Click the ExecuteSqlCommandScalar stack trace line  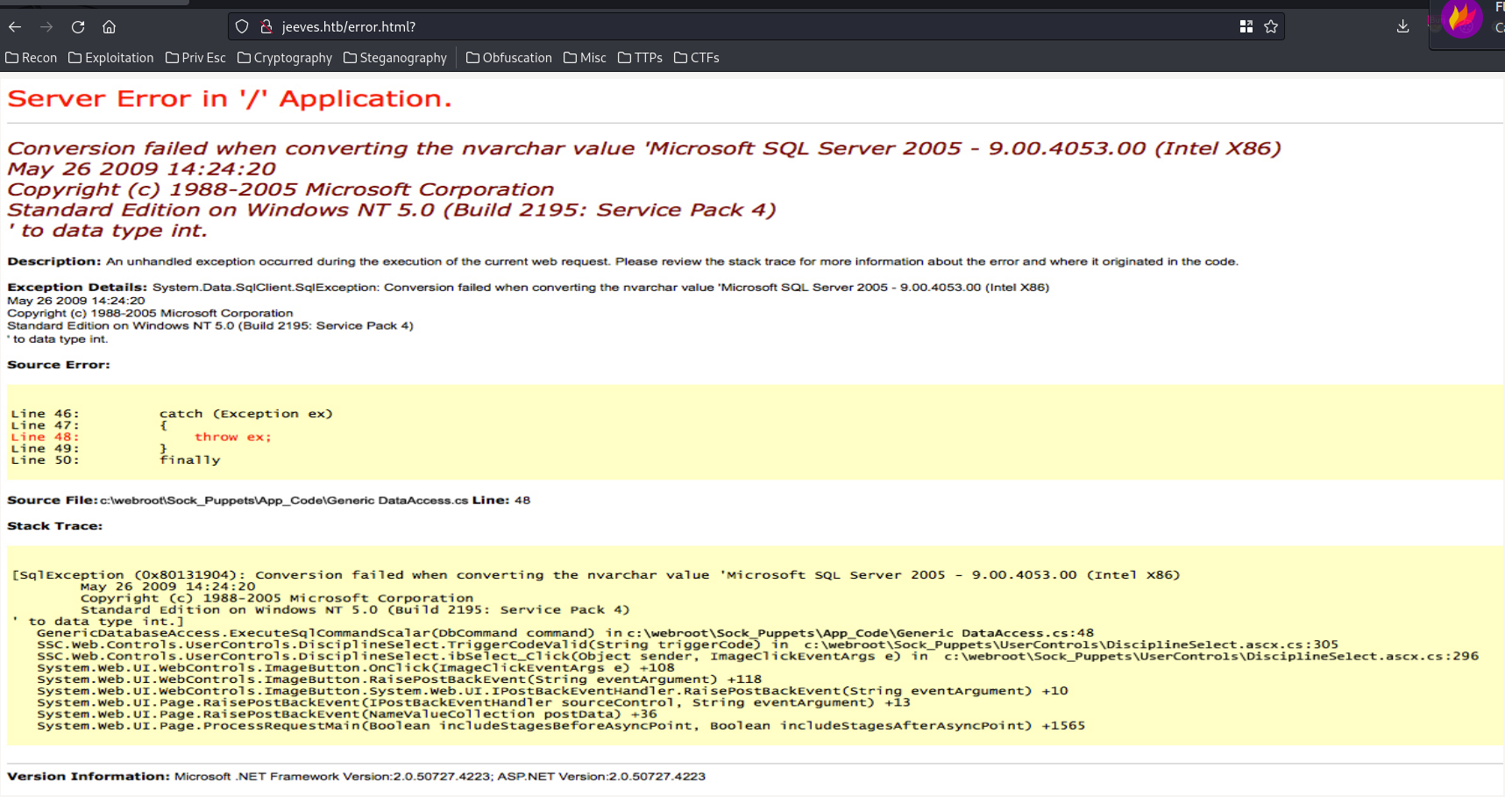(x=565, y=633)
